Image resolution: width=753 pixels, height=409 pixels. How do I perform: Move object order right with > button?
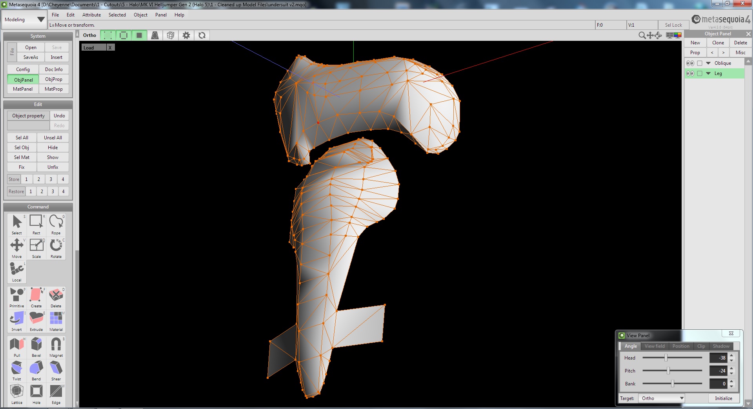pos(724,53)
